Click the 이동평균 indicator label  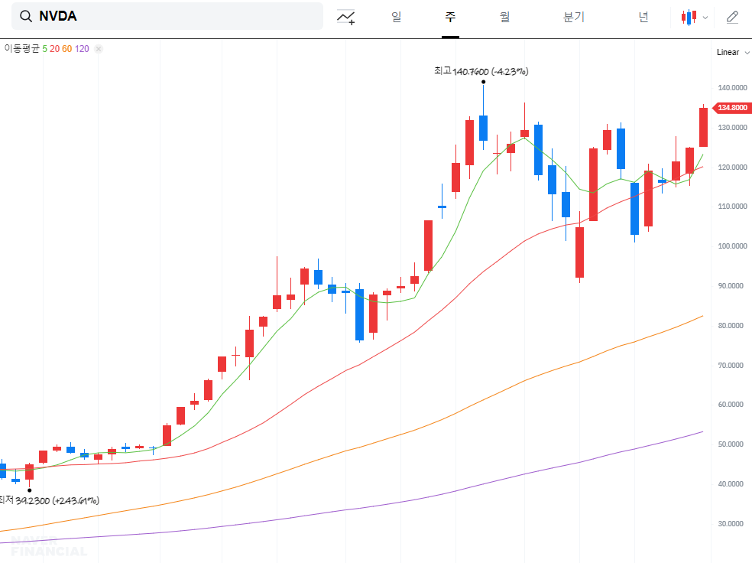(x=21, y=48)
